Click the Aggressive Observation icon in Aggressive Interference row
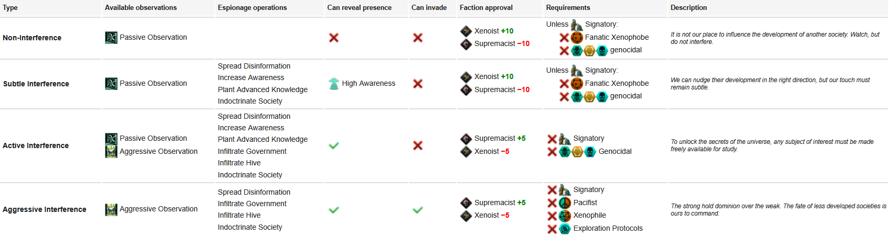894x236 pixels. coord(111,209)
